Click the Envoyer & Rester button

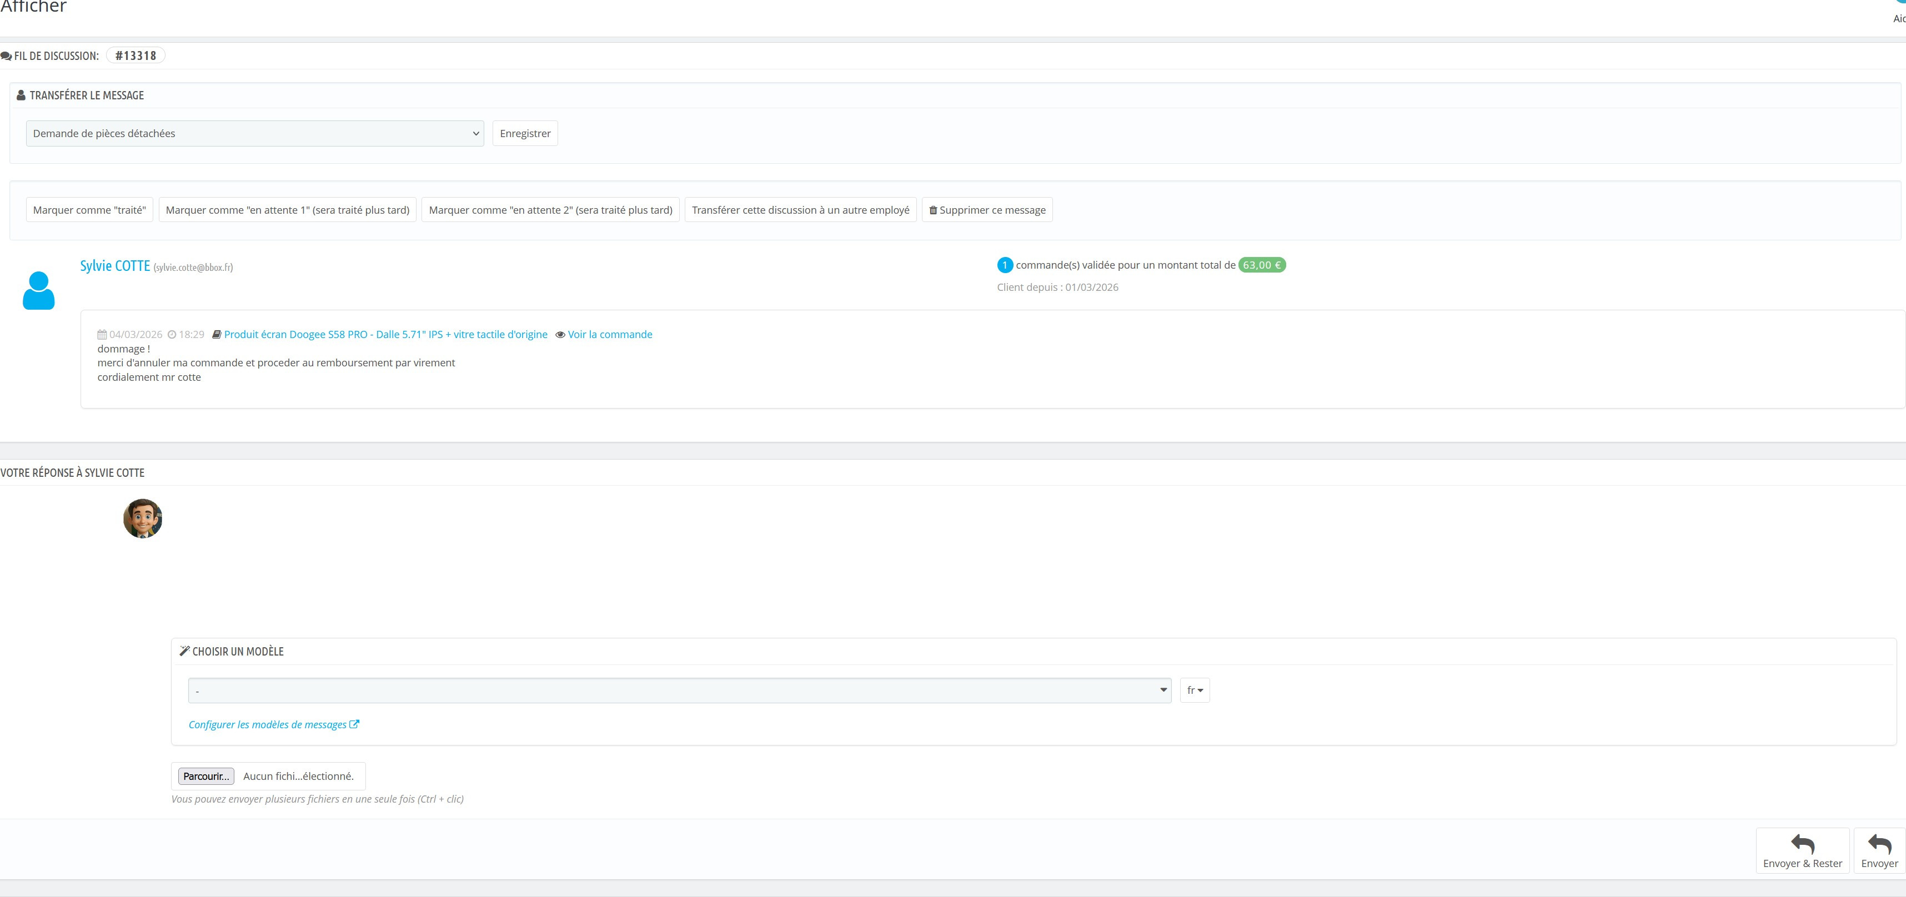coord(1802,850)
